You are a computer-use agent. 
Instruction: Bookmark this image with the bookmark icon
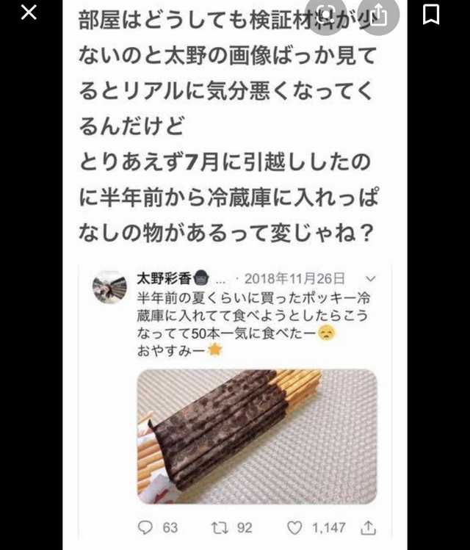click(x=431, y=15)
